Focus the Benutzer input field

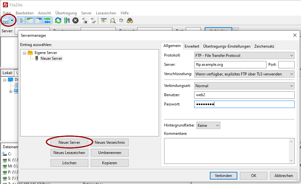click(x=244, y=95)
